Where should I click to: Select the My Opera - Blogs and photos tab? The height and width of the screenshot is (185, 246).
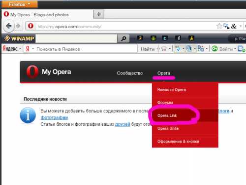pyautogui.click(x=48, y=15)
